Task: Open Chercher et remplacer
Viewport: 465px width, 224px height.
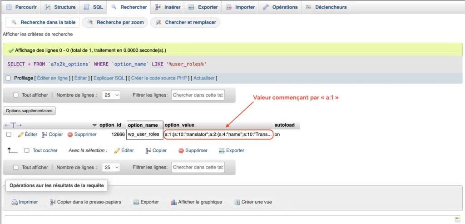Action: [x=185, y=22]
